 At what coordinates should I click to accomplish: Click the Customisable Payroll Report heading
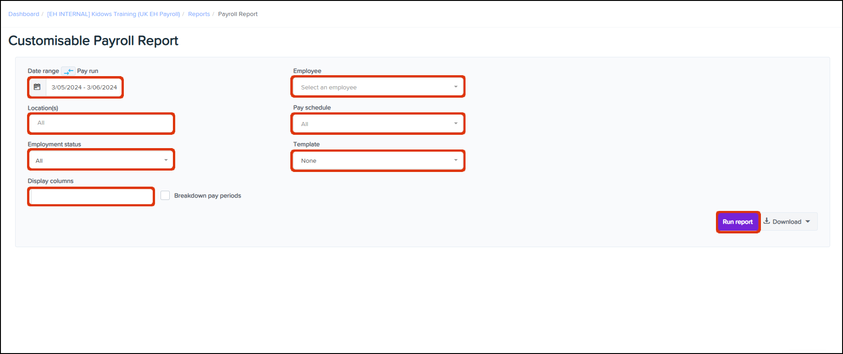pyautogui.click(x=93, y=41)
